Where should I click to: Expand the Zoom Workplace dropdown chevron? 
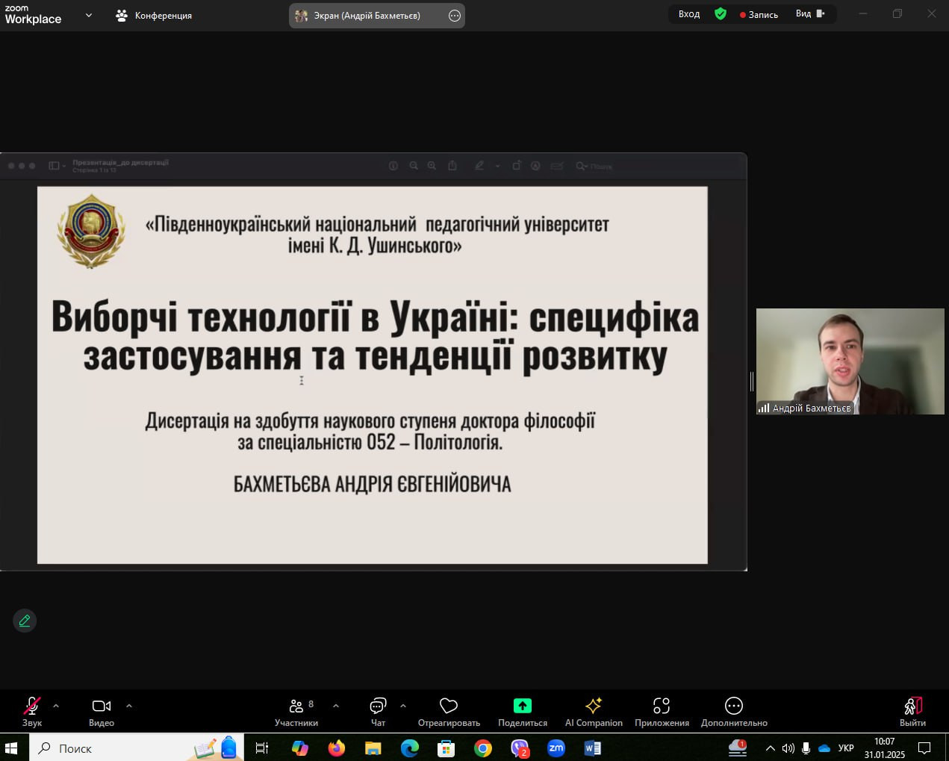[x=89, y=15]
